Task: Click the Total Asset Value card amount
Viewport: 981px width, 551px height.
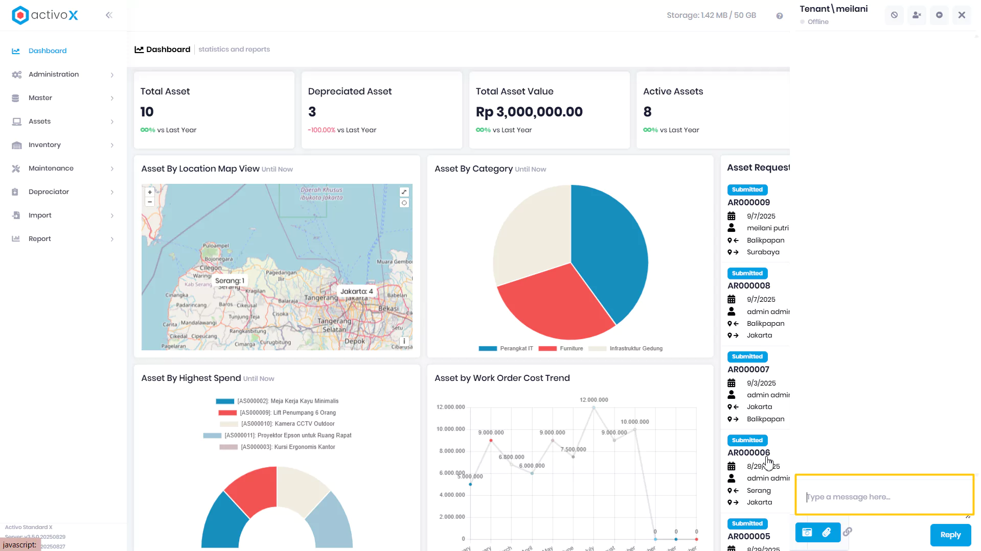Action: click(x=529, y=112)
